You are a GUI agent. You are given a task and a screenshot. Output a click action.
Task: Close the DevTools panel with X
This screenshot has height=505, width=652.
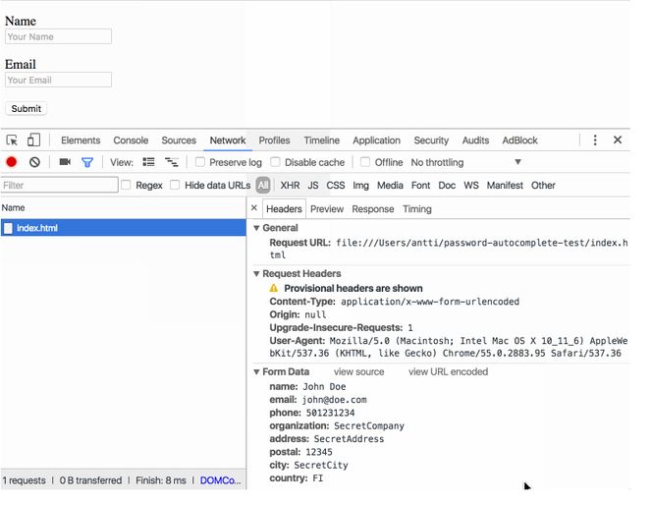point(618,140)
